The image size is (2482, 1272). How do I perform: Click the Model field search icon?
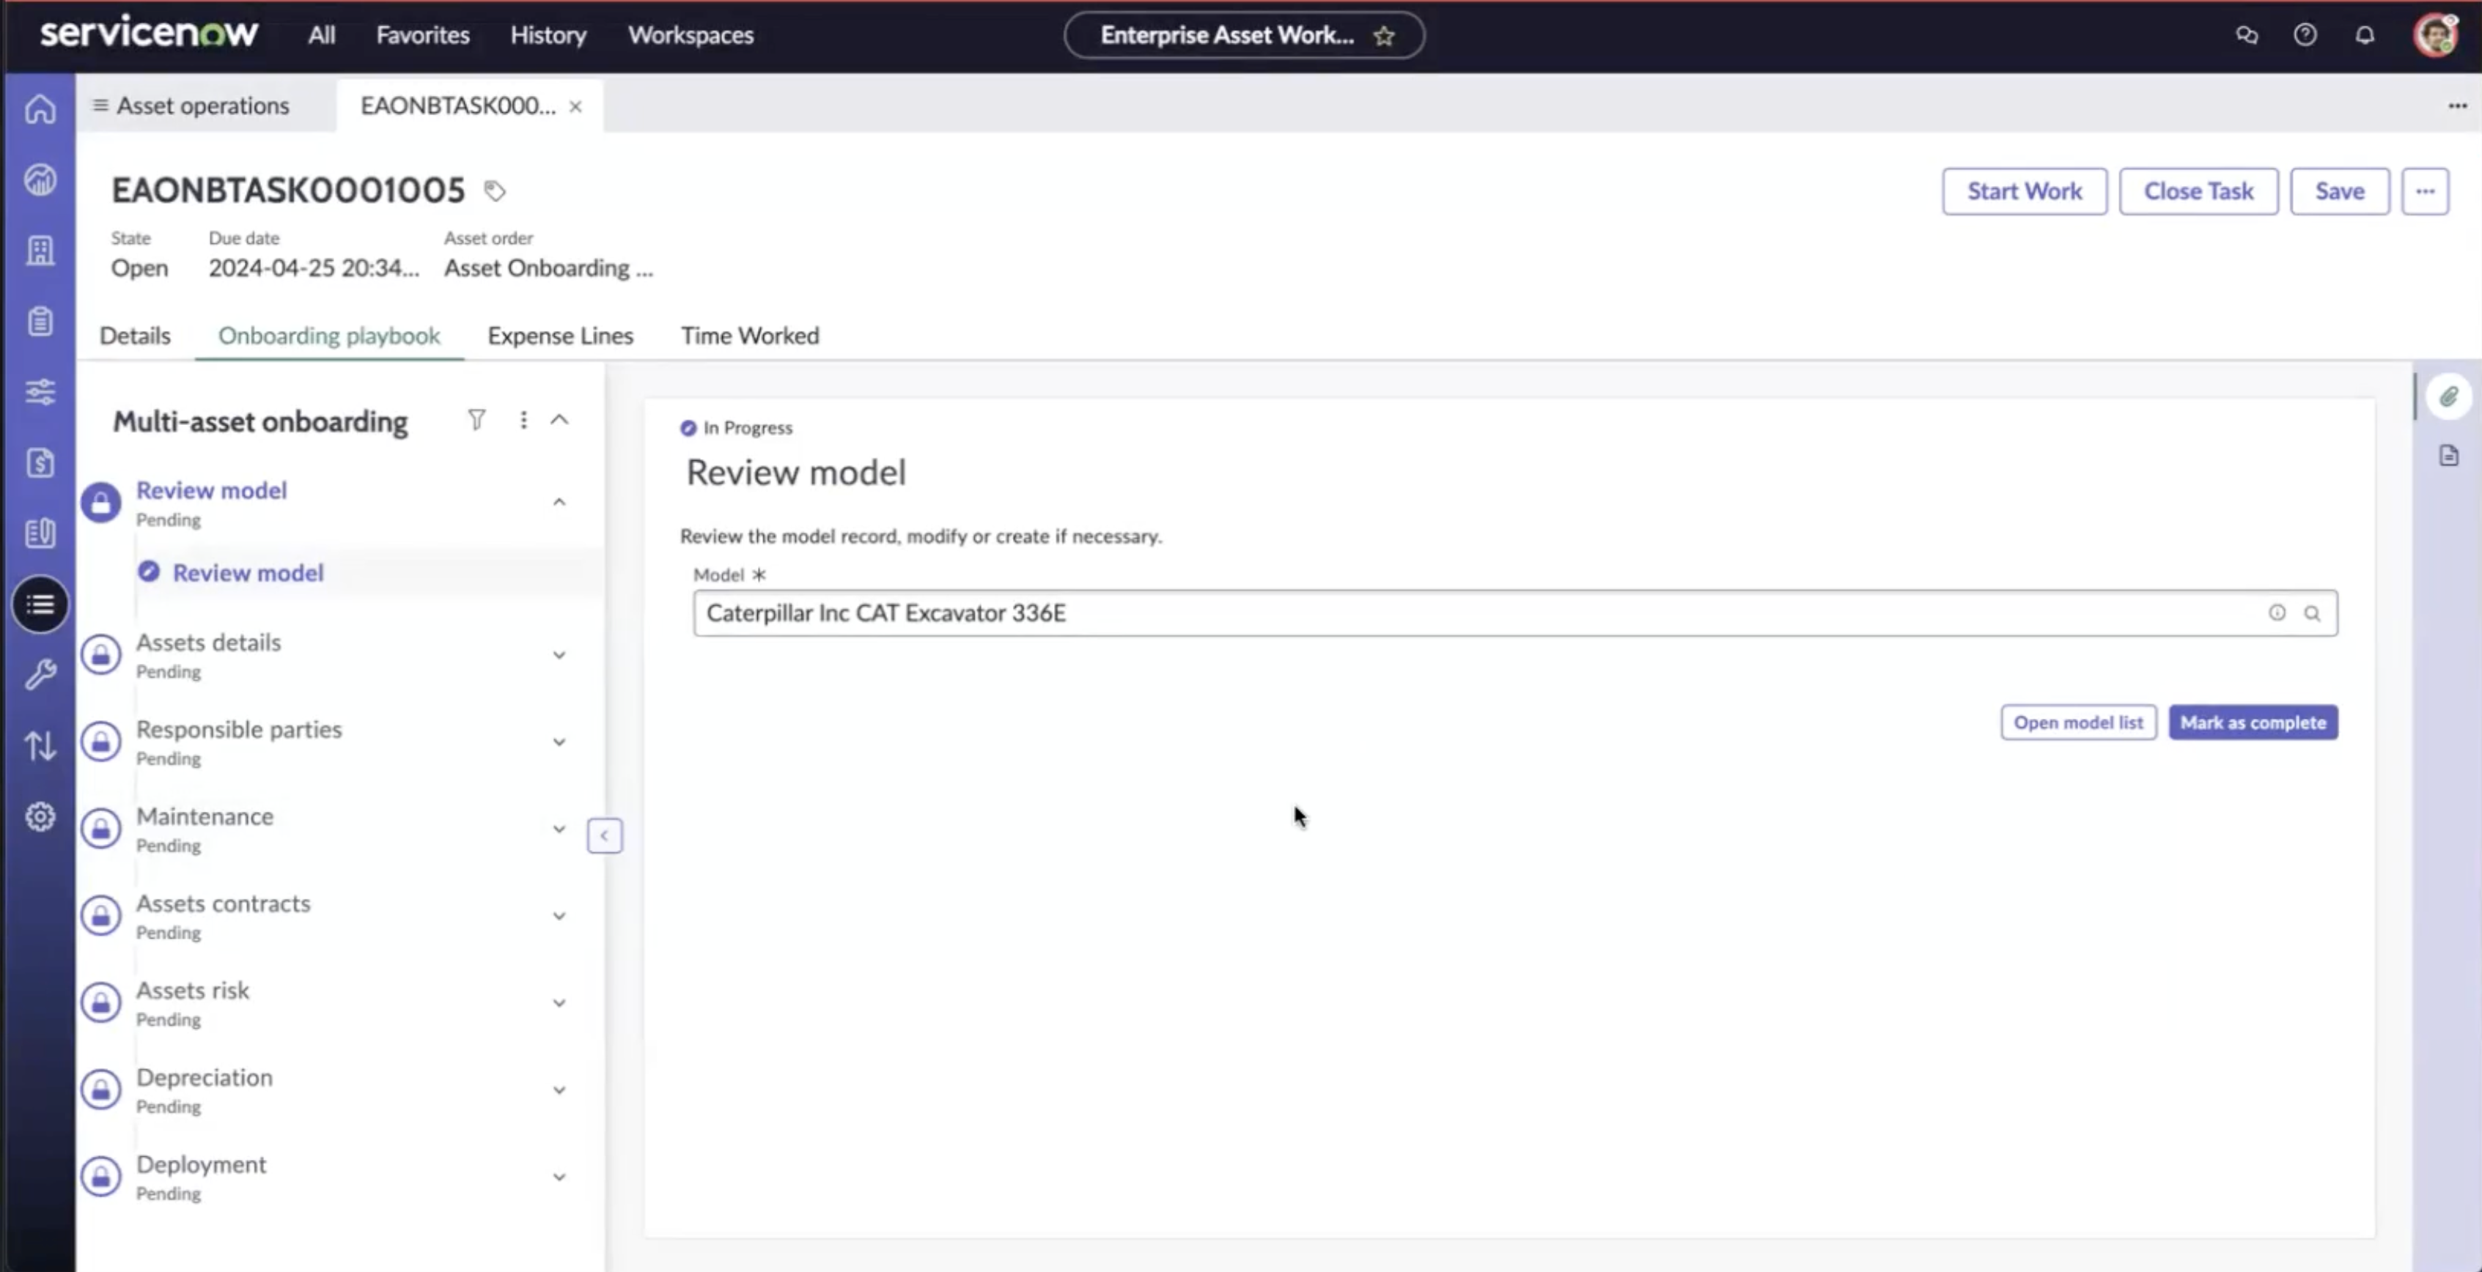pyautogui.click(x=2311, y=613)
